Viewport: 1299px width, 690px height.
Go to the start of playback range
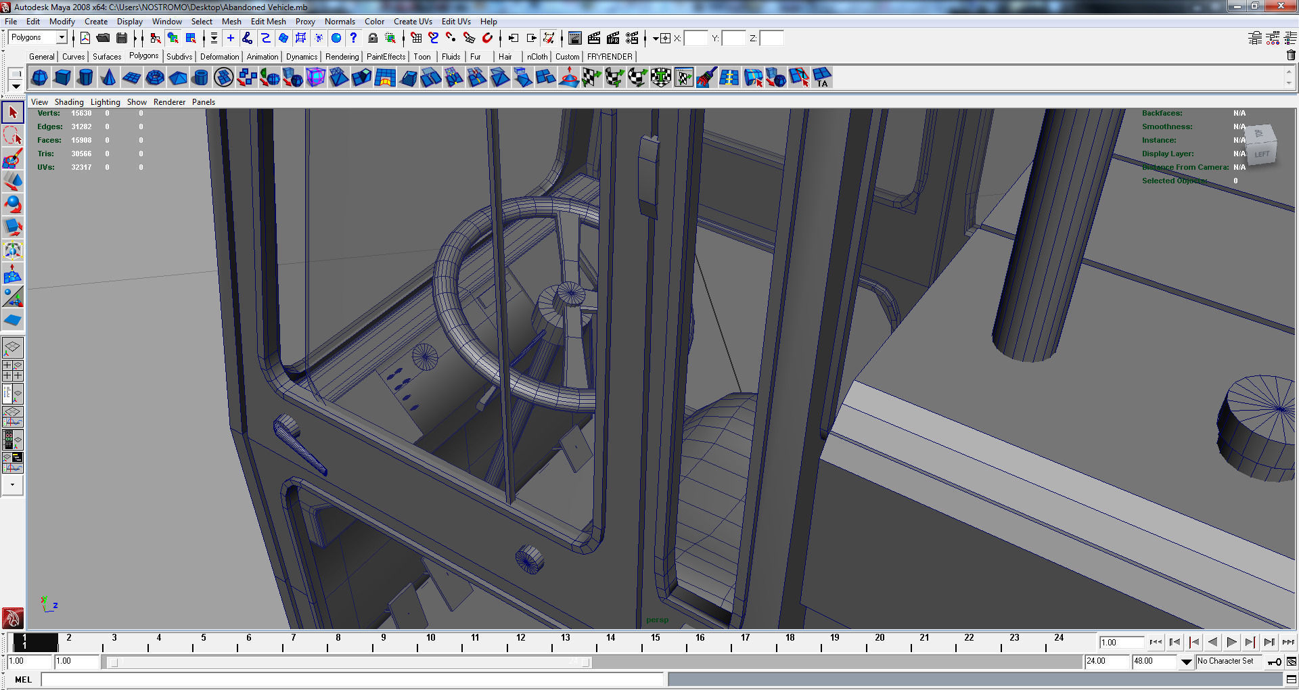click(1156, 643)
